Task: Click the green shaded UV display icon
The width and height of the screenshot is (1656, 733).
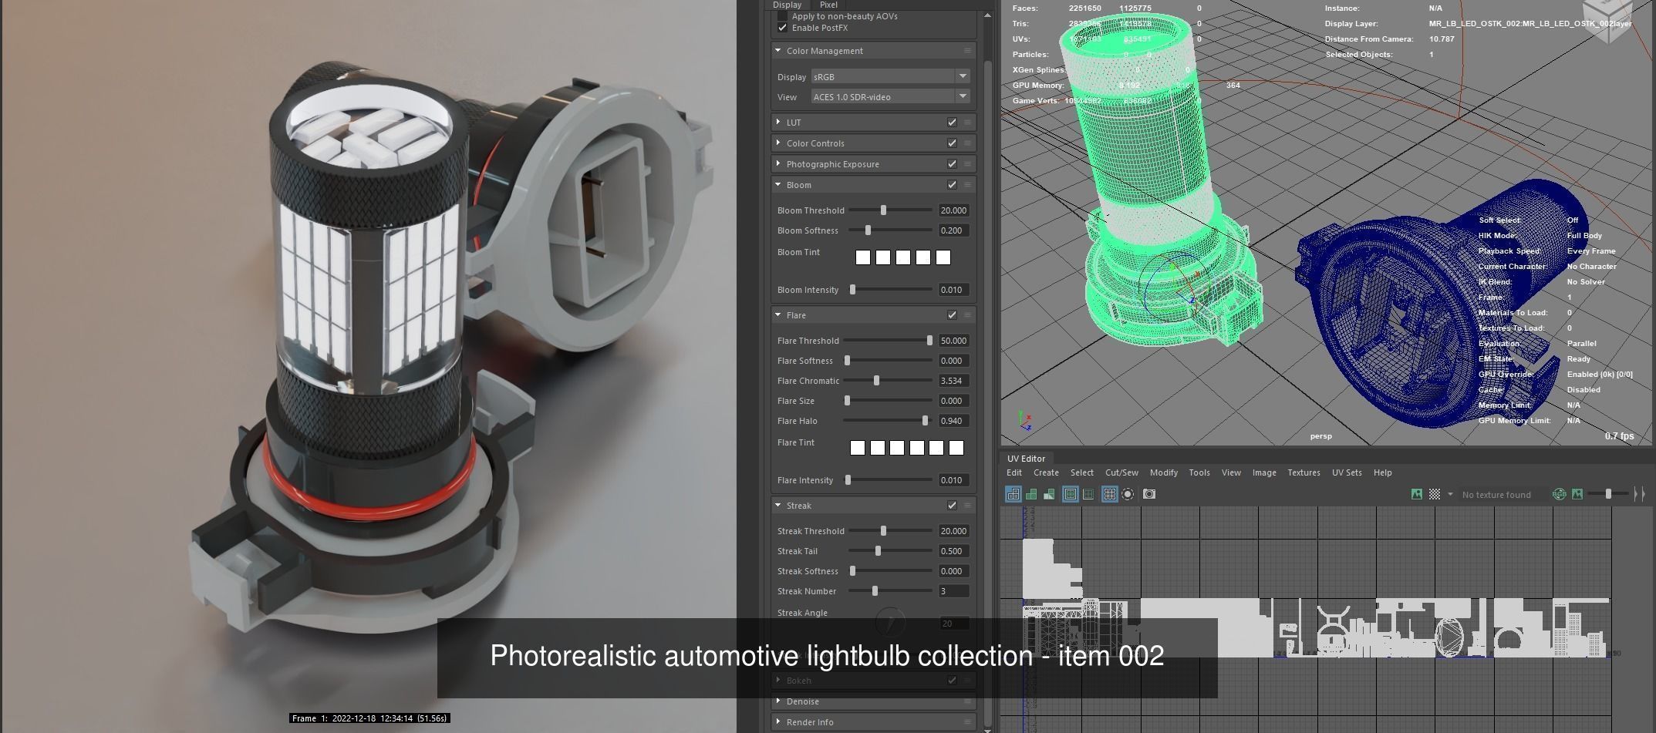Action: coord(1031,494)
